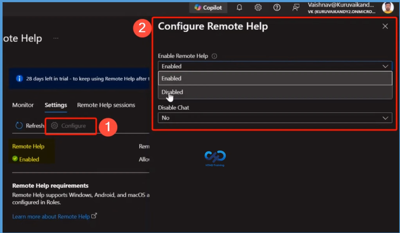The image size is (400, 233).
Task: Click the Remote Help requirements heading
Action: click(50, 186)
